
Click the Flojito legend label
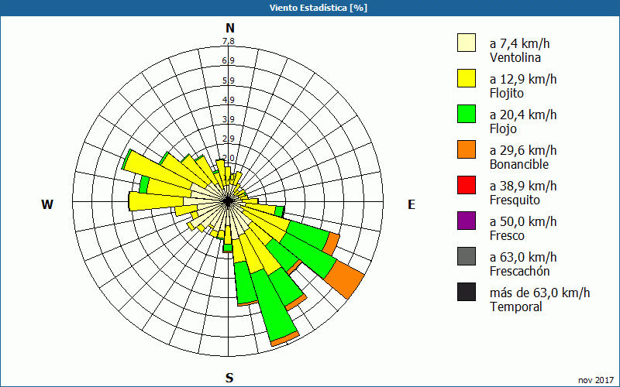pyautogui.click(x=507, y=93)
